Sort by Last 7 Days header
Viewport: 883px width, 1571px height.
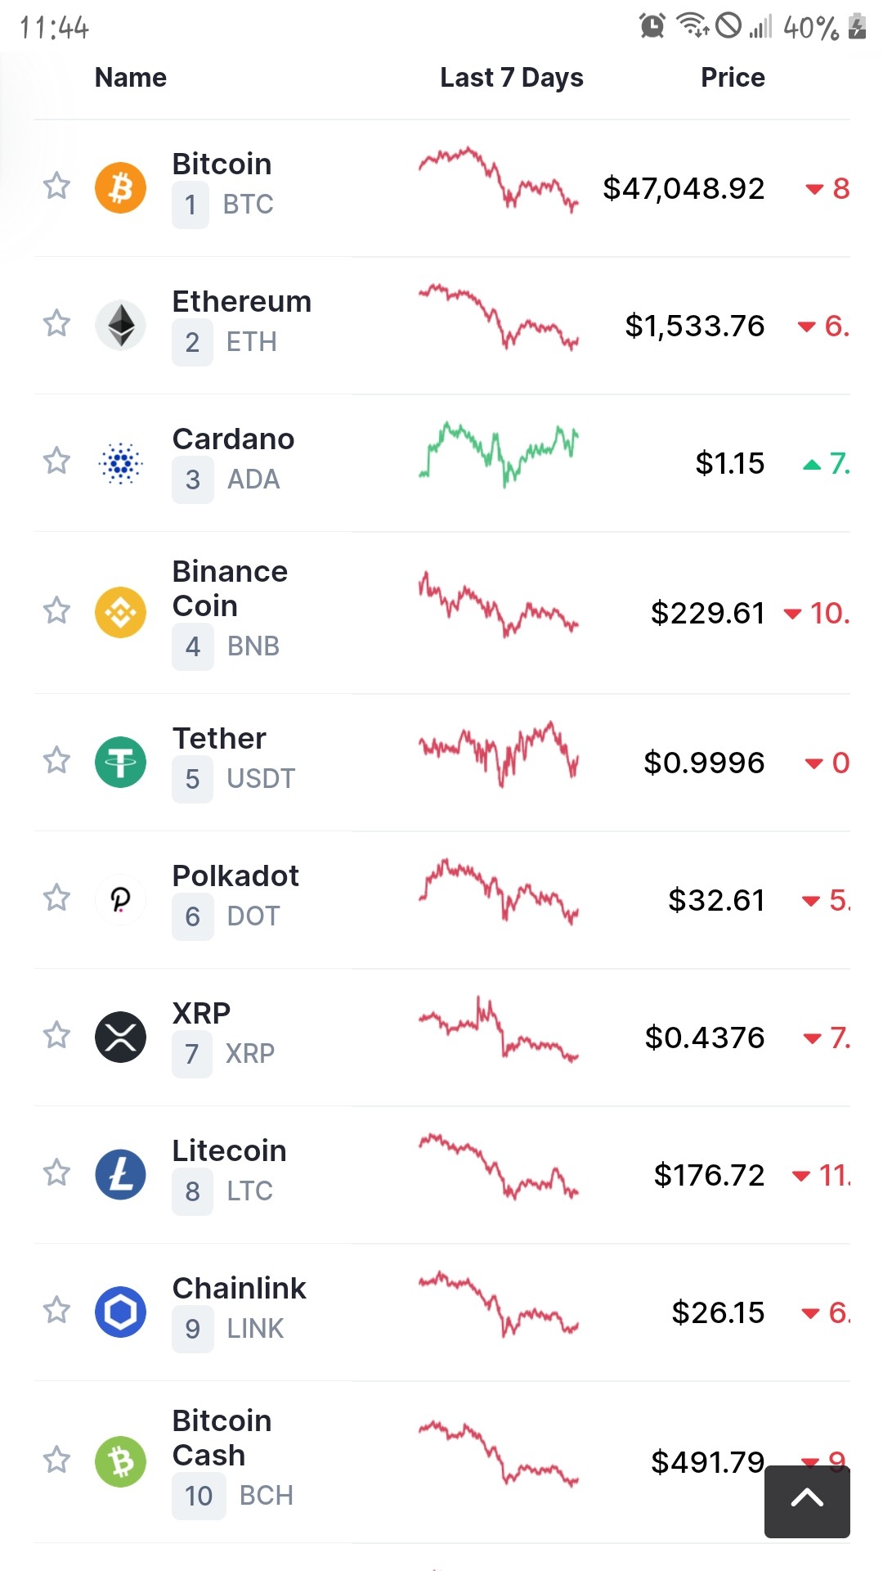tap(512, 78)
